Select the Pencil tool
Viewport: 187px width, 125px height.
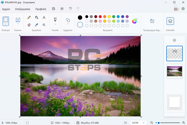click(29, 17)
